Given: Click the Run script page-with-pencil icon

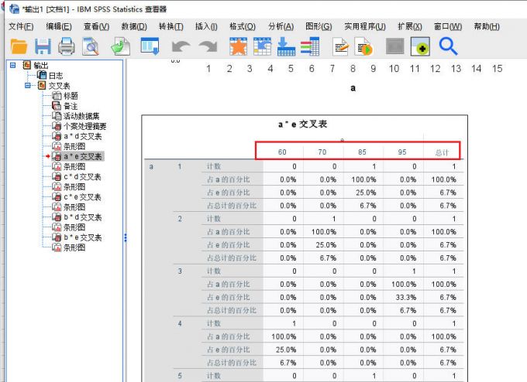Looking at the screenshot, I should click(340, 46).
